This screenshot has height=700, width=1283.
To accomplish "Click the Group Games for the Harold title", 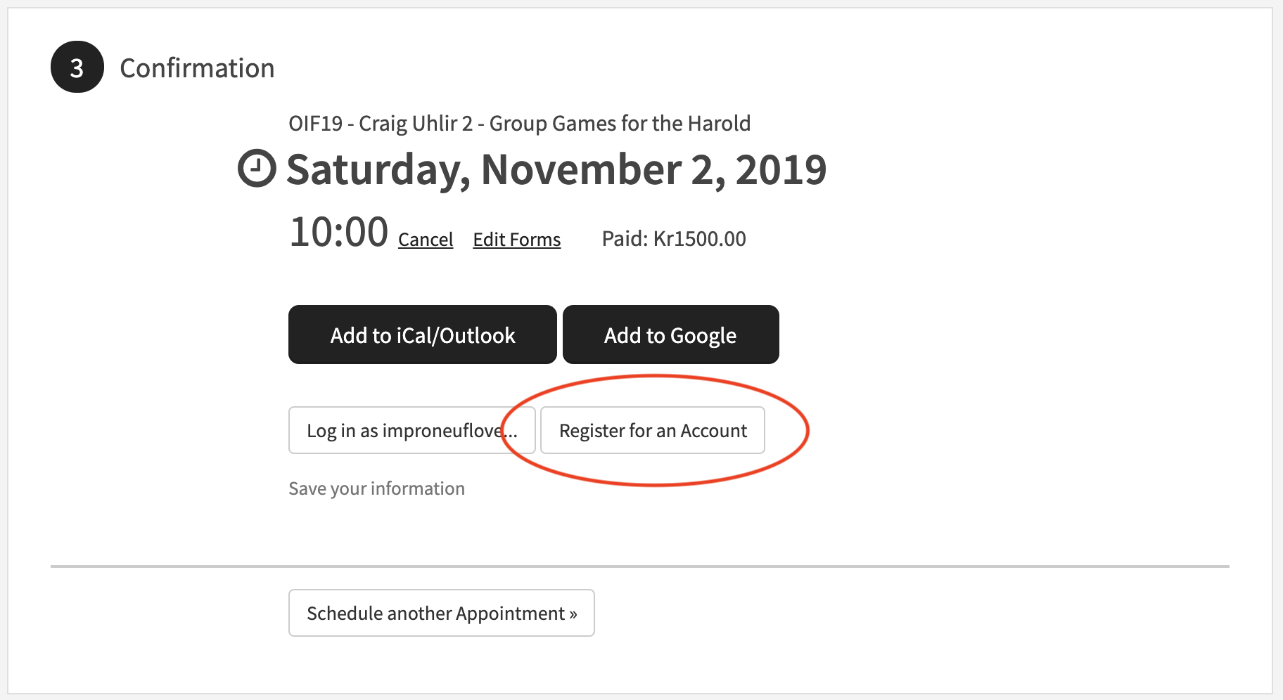I will [620, 124].
